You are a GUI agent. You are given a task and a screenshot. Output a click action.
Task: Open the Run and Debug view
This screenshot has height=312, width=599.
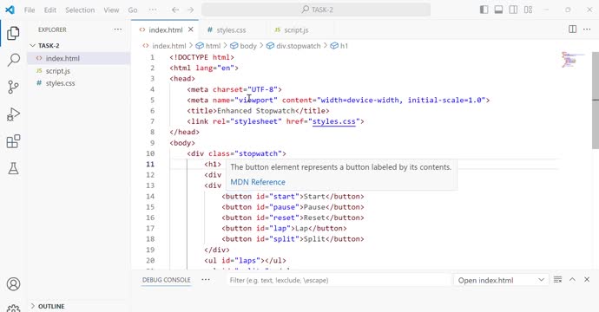tap(13, 114)
